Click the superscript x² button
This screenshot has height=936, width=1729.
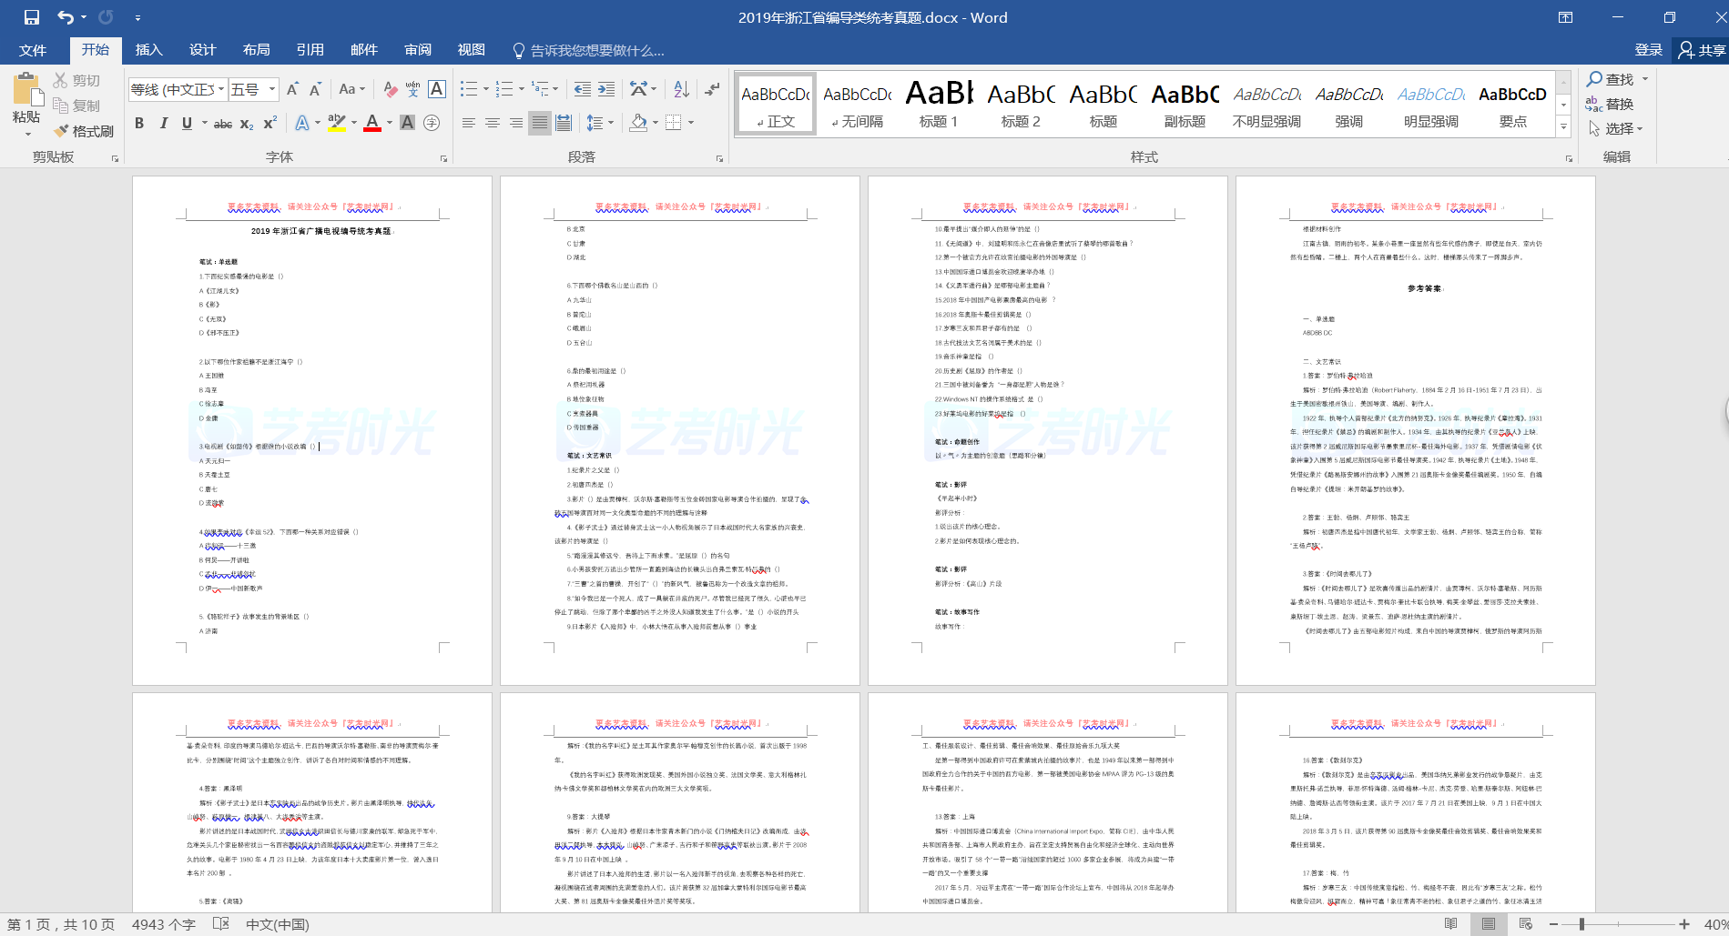270,124
